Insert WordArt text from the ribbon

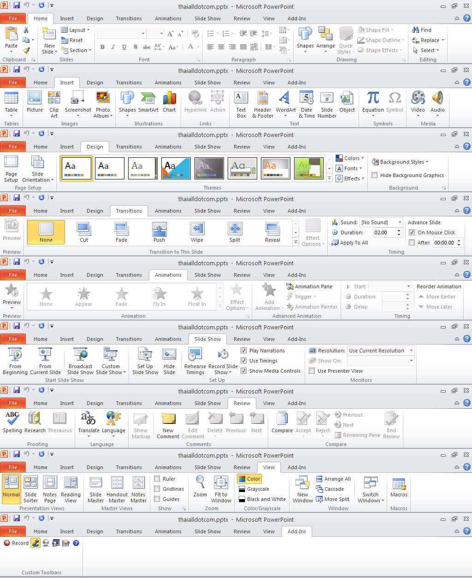(285, 103)
